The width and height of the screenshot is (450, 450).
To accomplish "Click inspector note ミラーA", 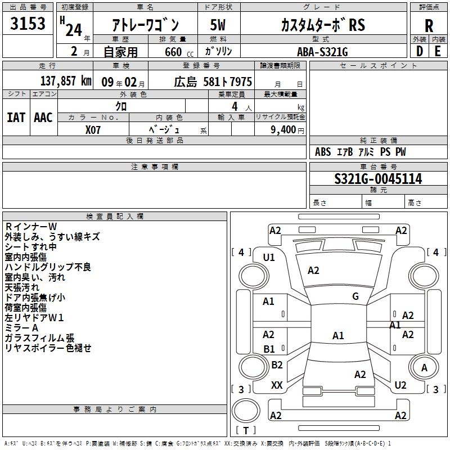I will [x=21, y=328].
